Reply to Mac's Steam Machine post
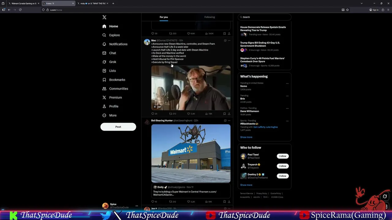 (154, 114)
